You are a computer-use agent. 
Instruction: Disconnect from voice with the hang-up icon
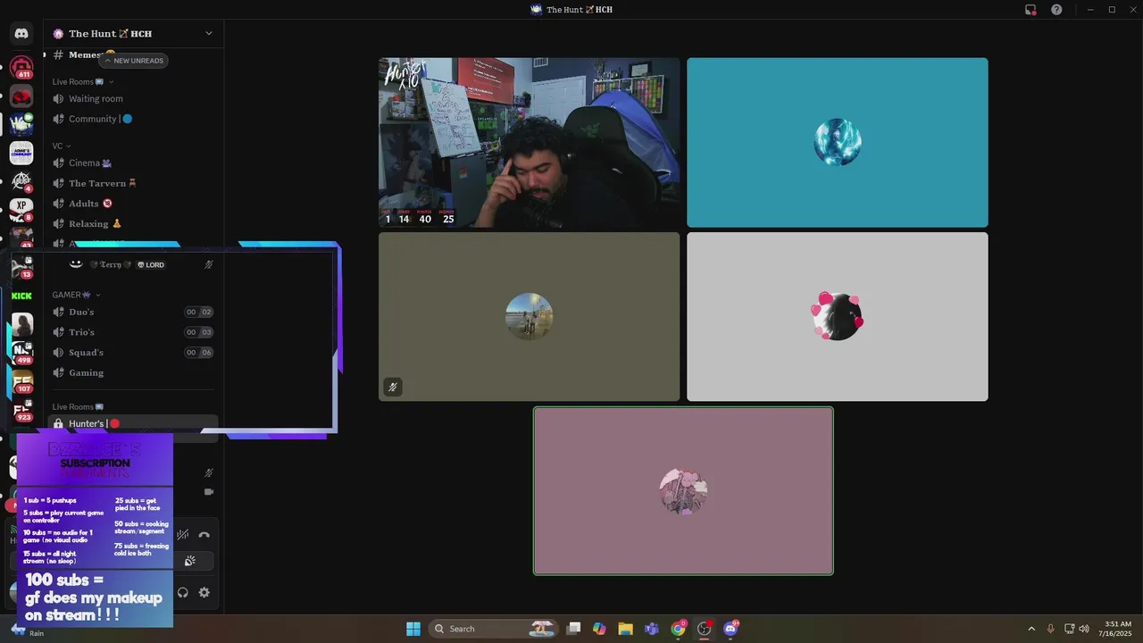204,535
